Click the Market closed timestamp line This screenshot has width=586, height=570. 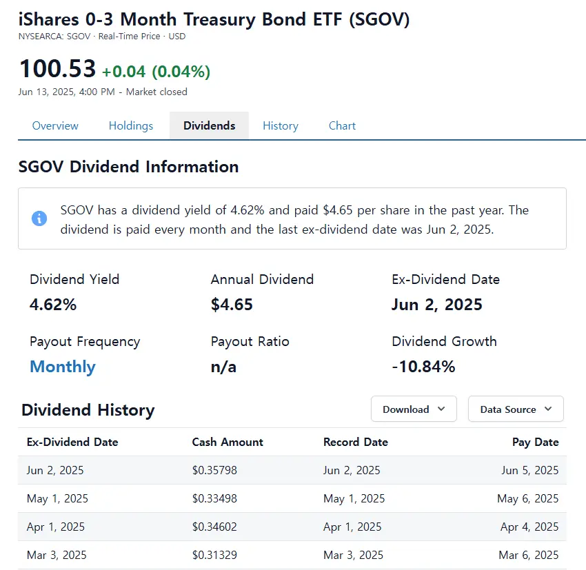point(103,92)
